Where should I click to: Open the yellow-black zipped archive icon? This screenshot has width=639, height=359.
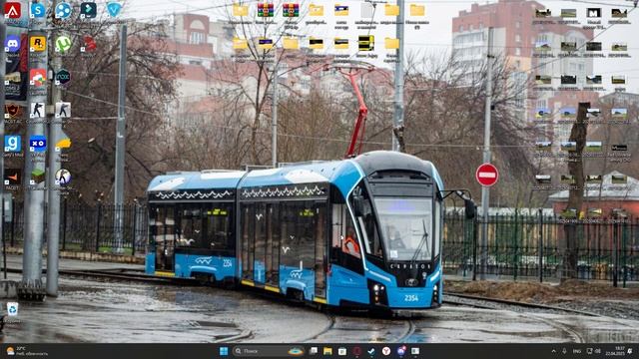tap(366, 43)
